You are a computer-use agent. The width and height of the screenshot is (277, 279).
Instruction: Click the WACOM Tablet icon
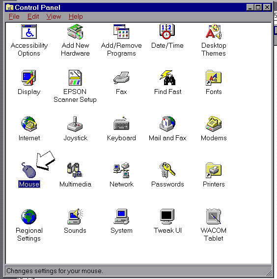214,217
